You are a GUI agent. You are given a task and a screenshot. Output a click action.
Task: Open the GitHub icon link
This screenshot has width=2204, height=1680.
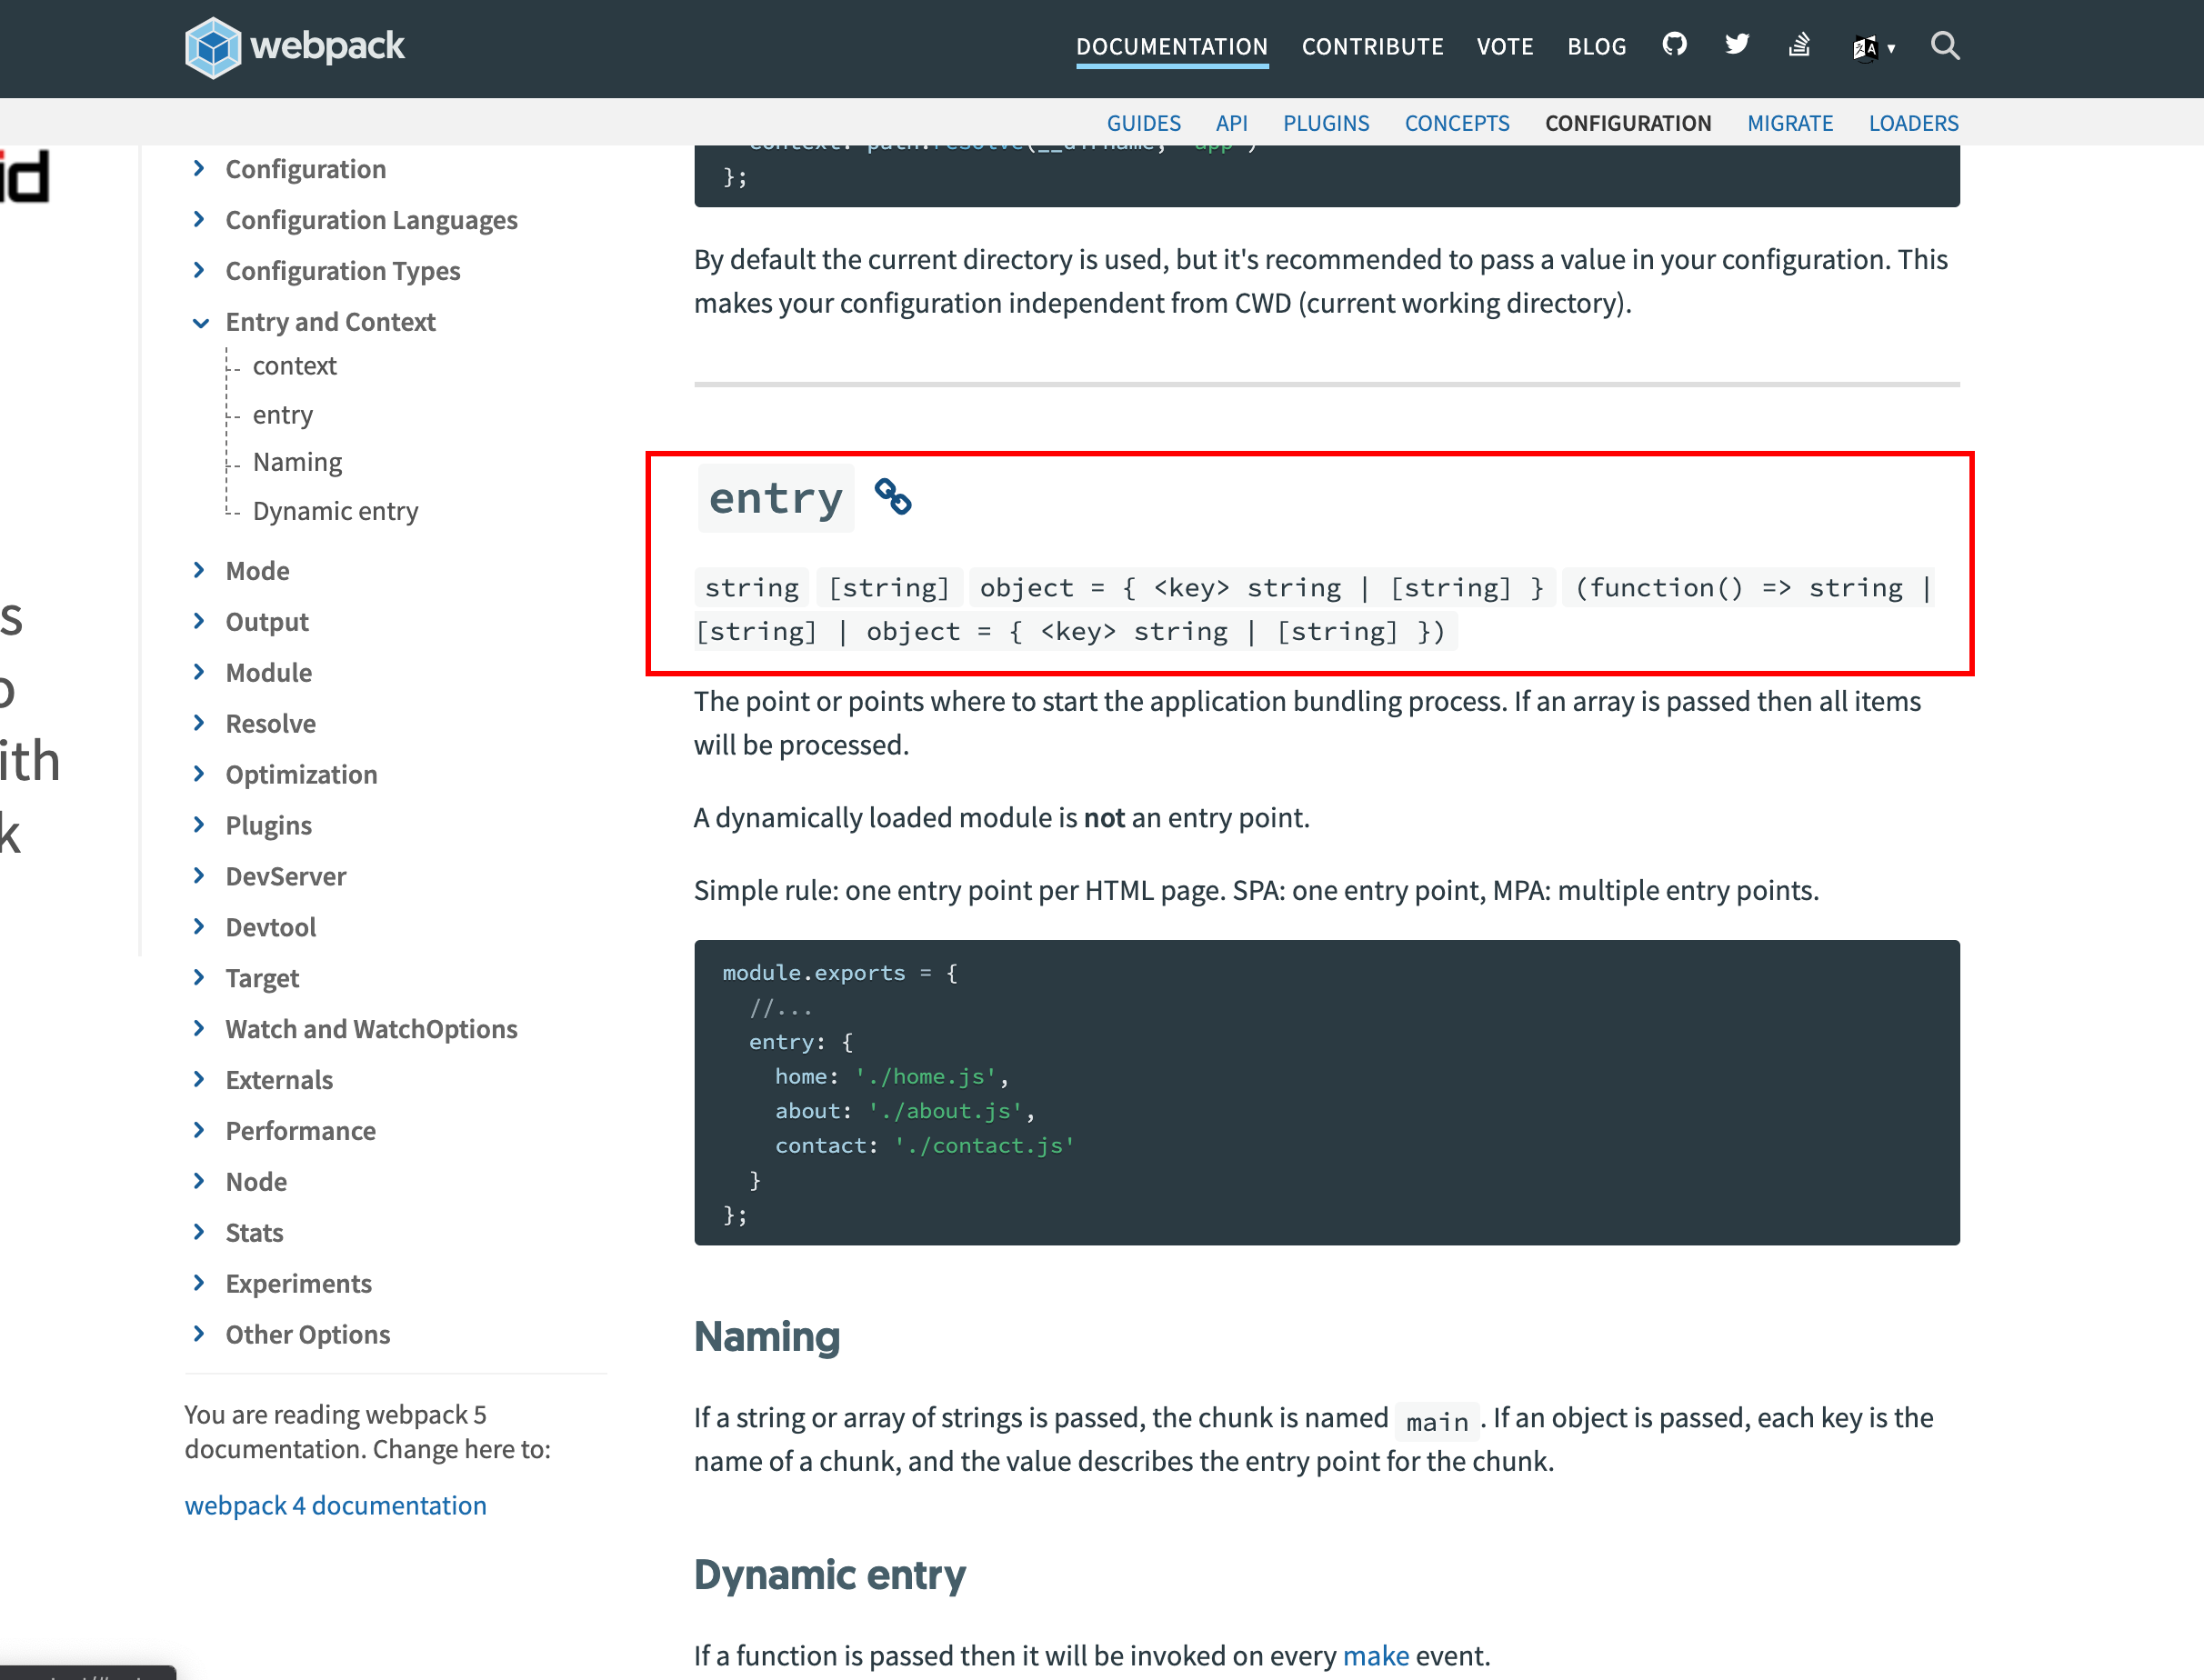[1675, 45]
